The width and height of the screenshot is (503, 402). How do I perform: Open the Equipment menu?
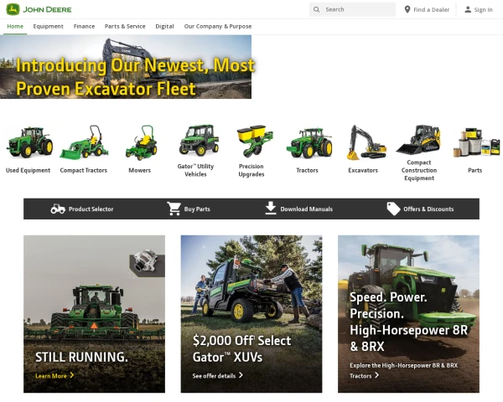click(48, 26)
